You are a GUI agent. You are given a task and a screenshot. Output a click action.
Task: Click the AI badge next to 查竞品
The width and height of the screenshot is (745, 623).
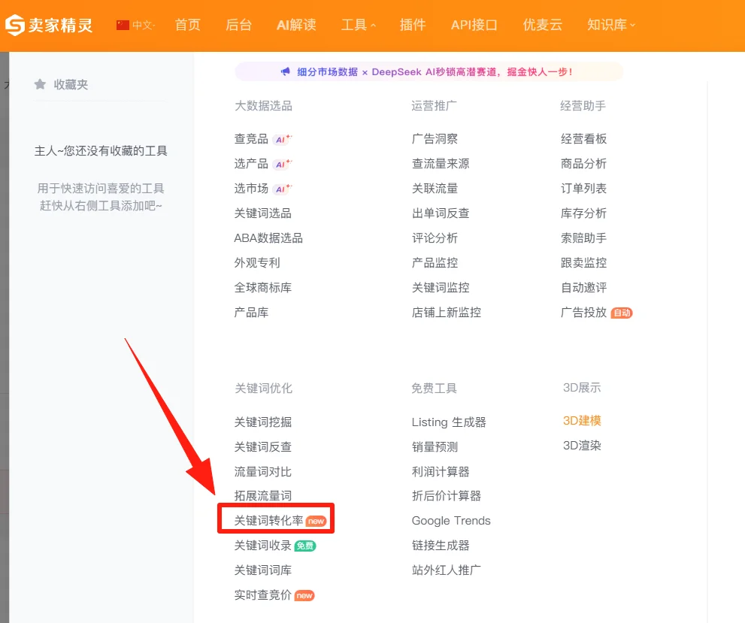(283, 139)
